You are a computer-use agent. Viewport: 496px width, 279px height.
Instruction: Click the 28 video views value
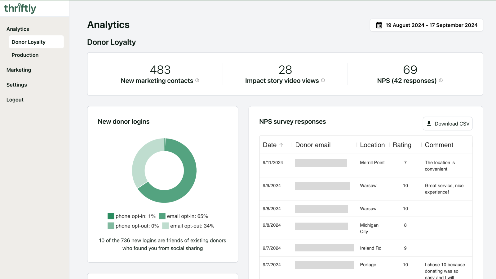[x=285, y=70]
